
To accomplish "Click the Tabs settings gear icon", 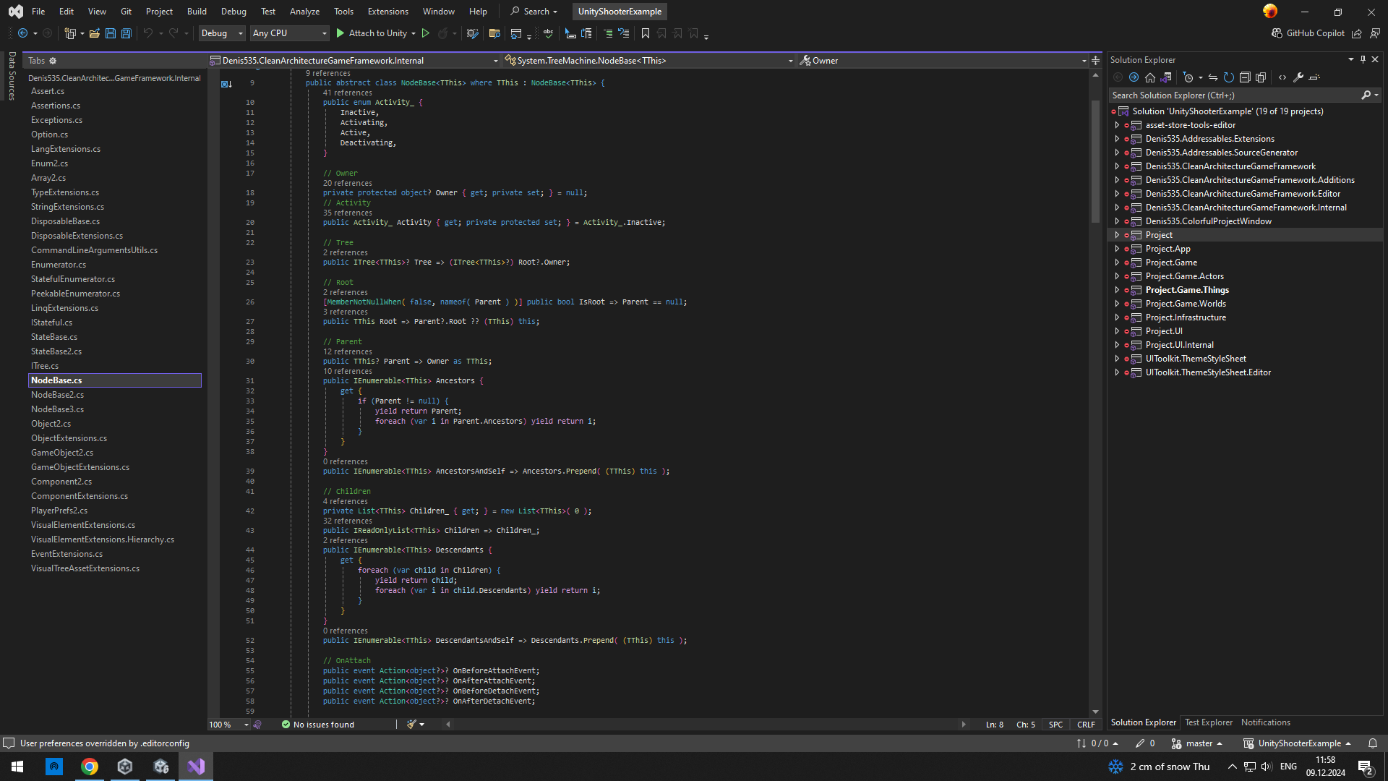I will coord(53,61).
